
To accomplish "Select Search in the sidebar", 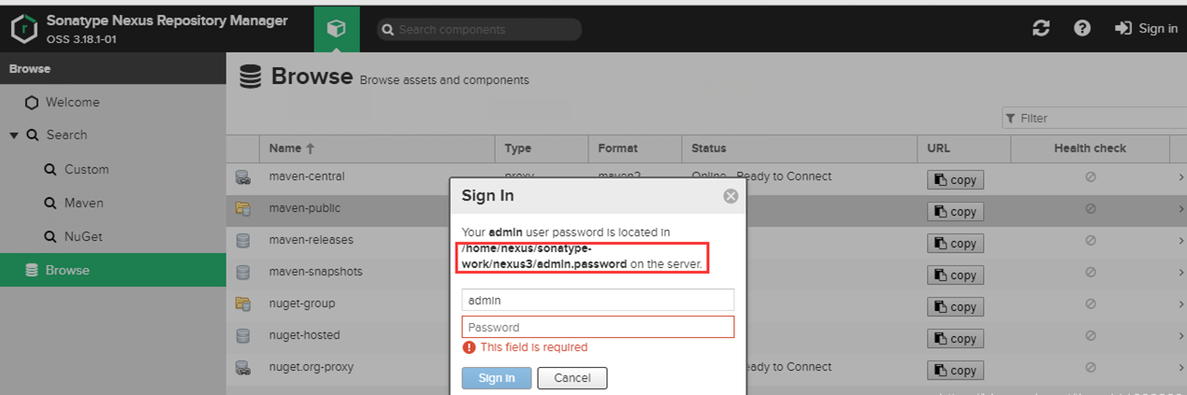I will coord(66,135).
